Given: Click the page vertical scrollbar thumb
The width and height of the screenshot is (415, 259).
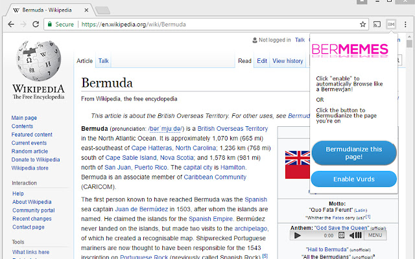Looking at the screenshot, I should (x=409, y=43).
